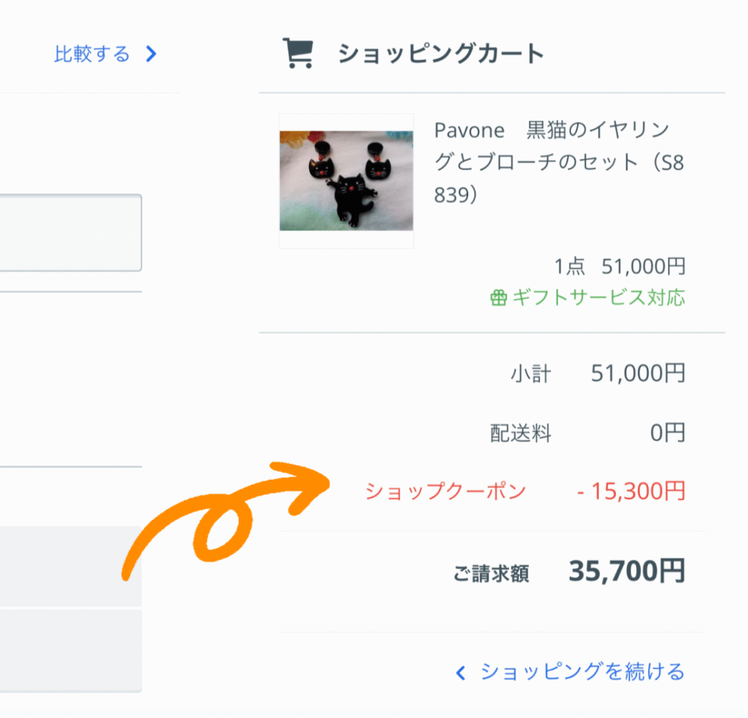Click the green gift service icon
Image resolution: width=748 pixels, height=718 pixels.
tap(498, 298)
